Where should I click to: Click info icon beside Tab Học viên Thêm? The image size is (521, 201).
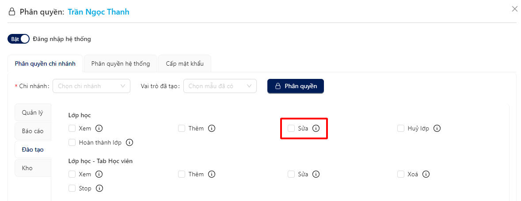point(212,174)
